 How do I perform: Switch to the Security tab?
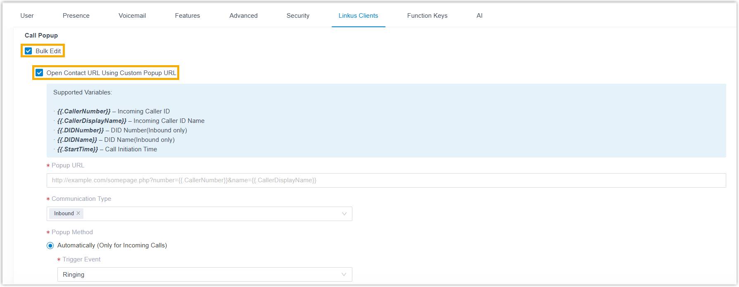coord(298,16)
